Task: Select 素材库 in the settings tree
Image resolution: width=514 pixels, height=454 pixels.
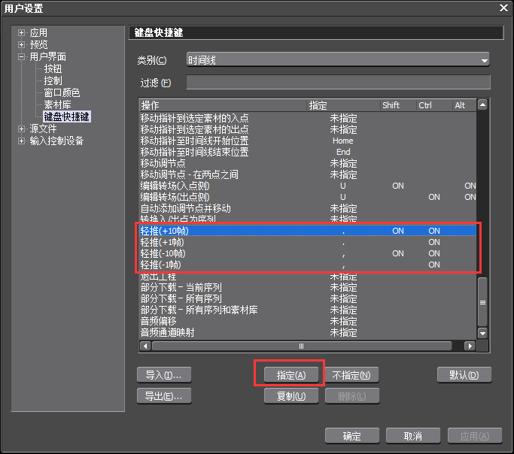Action: point(57,104)
